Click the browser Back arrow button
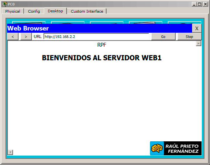This screenshot has height=165, width=210. [x=13, y=37]
